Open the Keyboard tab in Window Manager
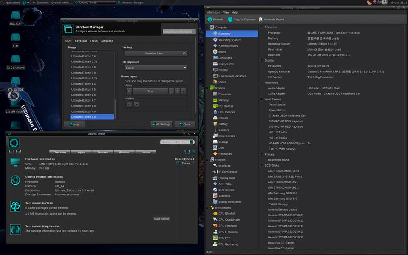 point(81,41)
